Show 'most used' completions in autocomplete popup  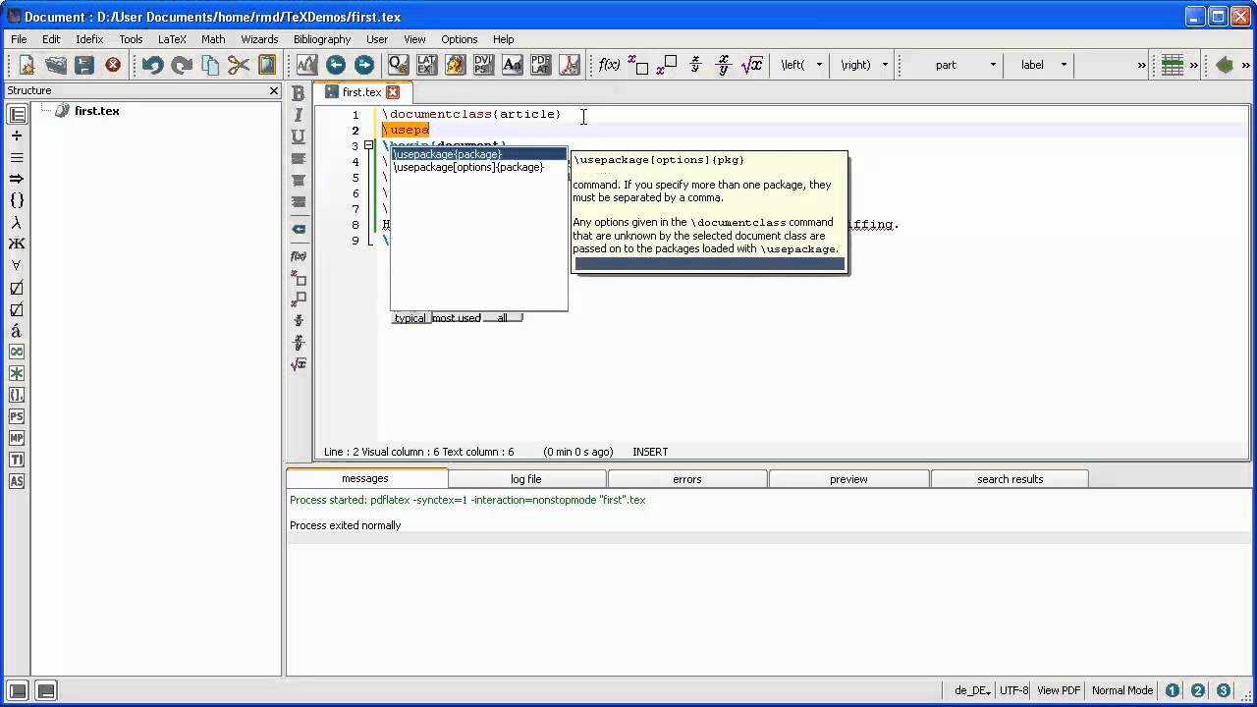click(457, 318)
